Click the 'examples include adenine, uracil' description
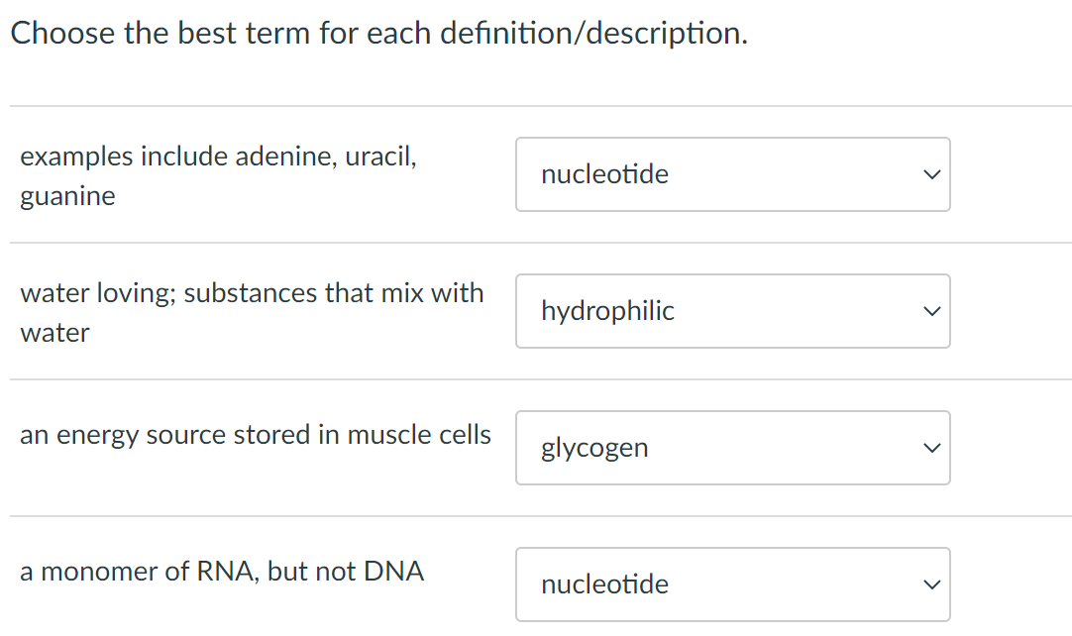The image size is (1072, 636). pos(218,157)
